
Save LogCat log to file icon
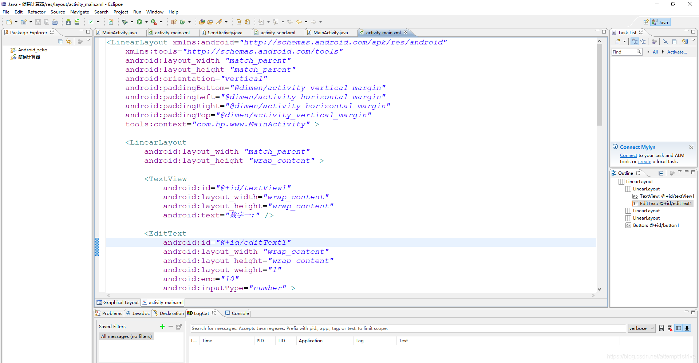click(662, 328)
